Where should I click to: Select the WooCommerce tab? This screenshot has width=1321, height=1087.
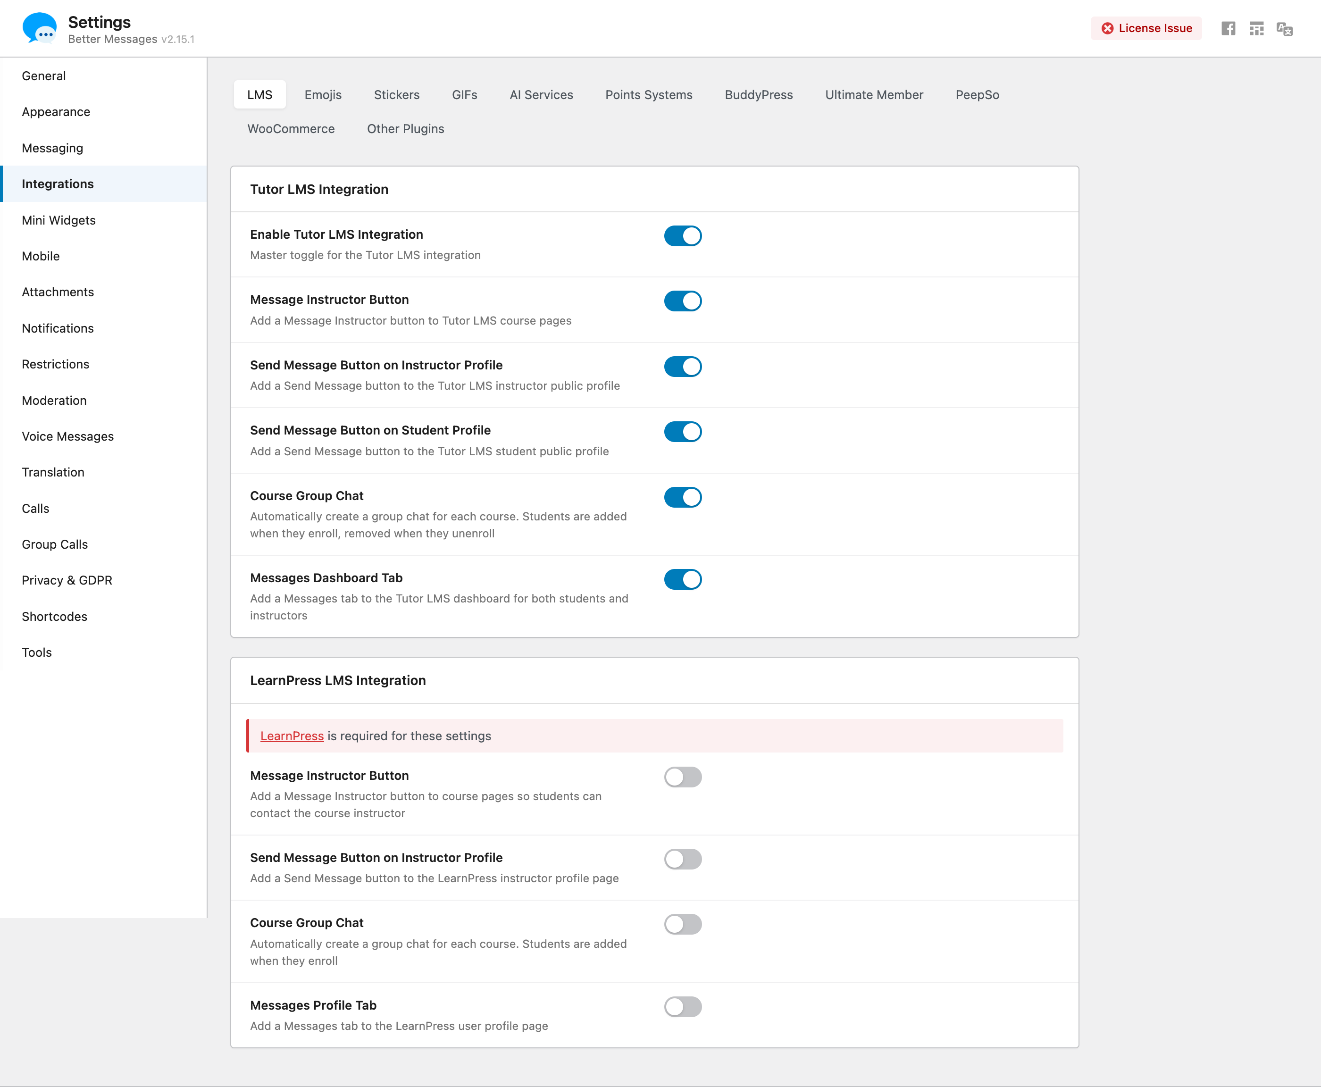click(291, 129)
